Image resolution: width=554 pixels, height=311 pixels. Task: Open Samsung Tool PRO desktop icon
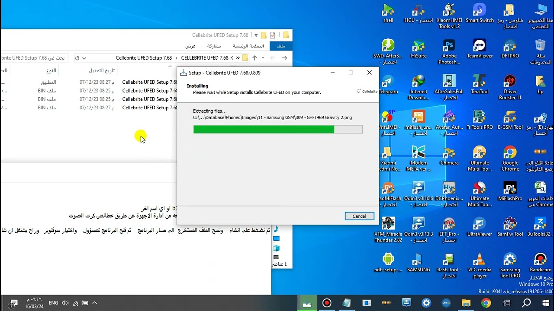point(510,266)
